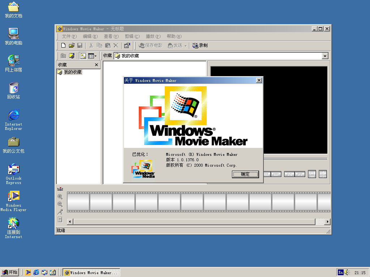This screenshot has width=370, height=277.
Task: Click the 发送 toolbar button
Action: tap(175, 45)
